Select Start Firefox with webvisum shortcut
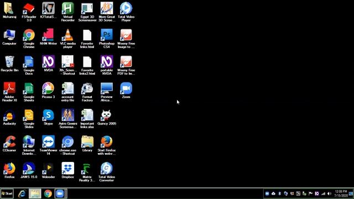Screen dimensions: 354x199 [107, 145]
